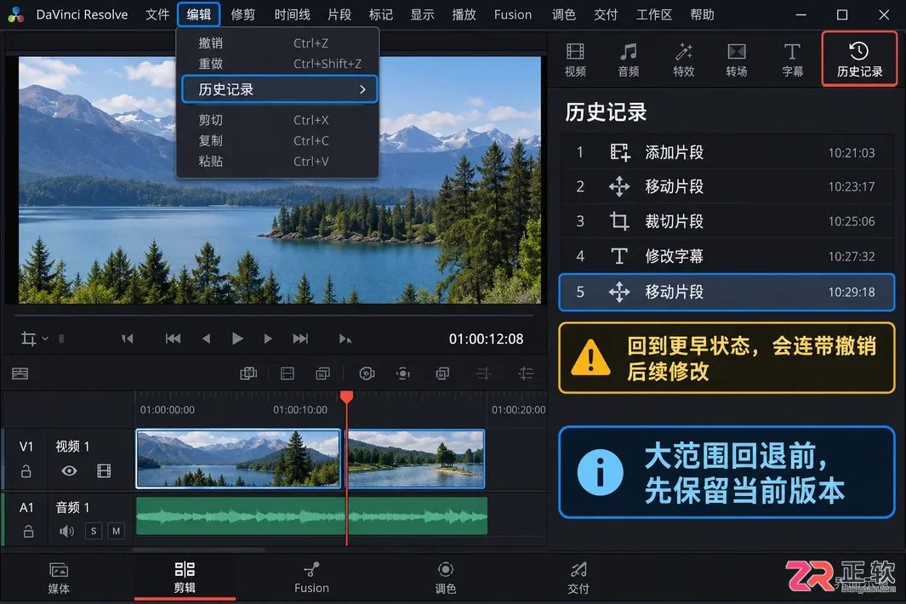This screenshot has height=604, width=906.
Task: Choose 撤销 from the edit menu
Action: pos(278,43)
